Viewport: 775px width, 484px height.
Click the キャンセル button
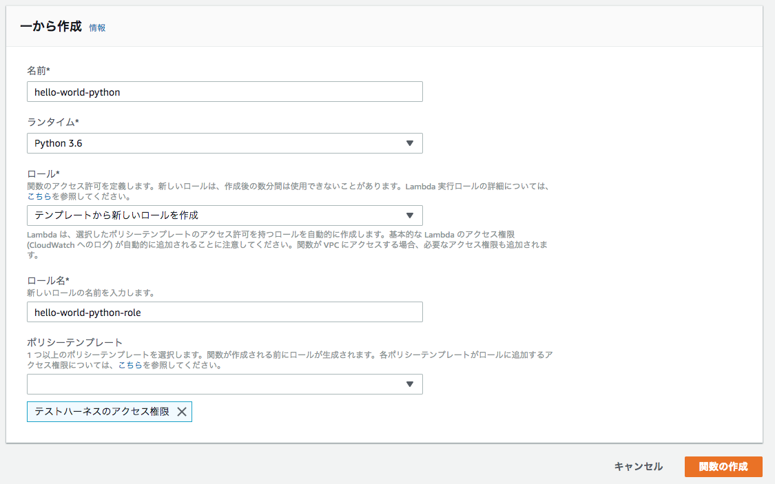click(638, 467)
